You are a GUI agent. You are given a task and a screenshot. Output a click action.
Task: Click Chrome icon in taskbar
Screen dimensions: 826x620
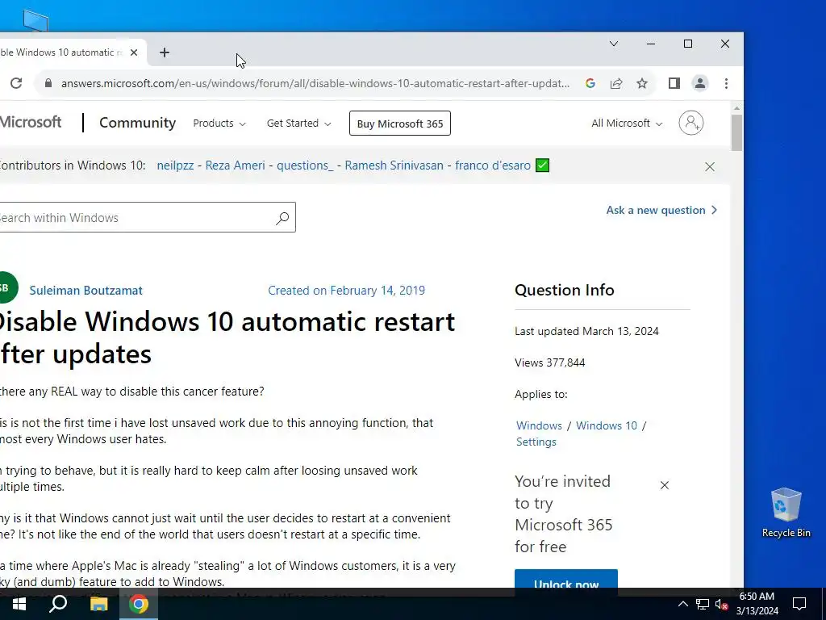click(x=139, y=604)
